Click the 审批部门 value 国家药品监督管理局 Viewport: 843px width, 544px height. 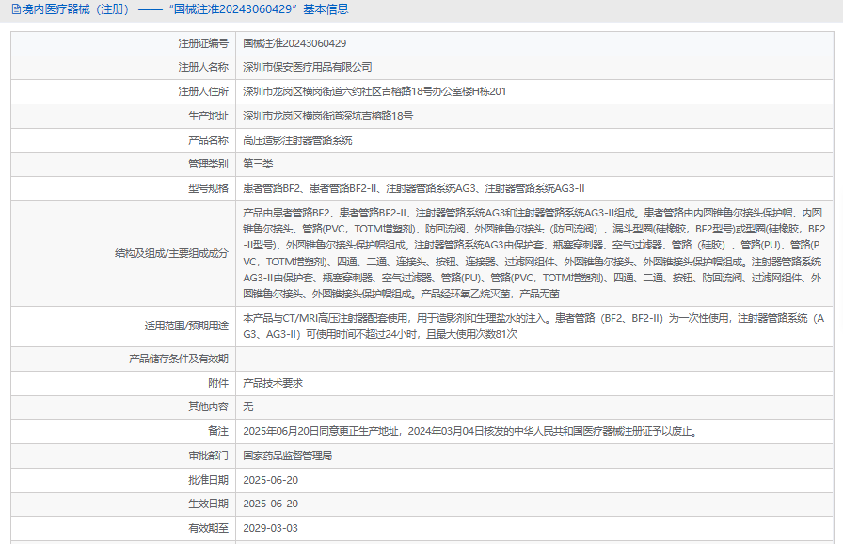click(287, 456)
